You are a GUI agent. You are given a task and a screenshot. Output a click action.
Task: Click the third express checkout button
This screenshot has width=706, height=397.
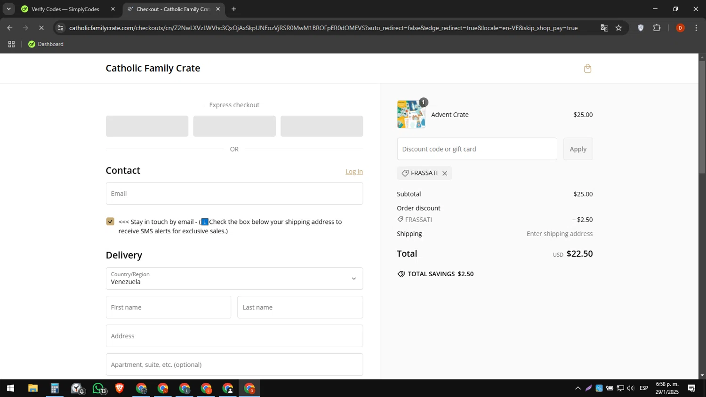(322, 126)
